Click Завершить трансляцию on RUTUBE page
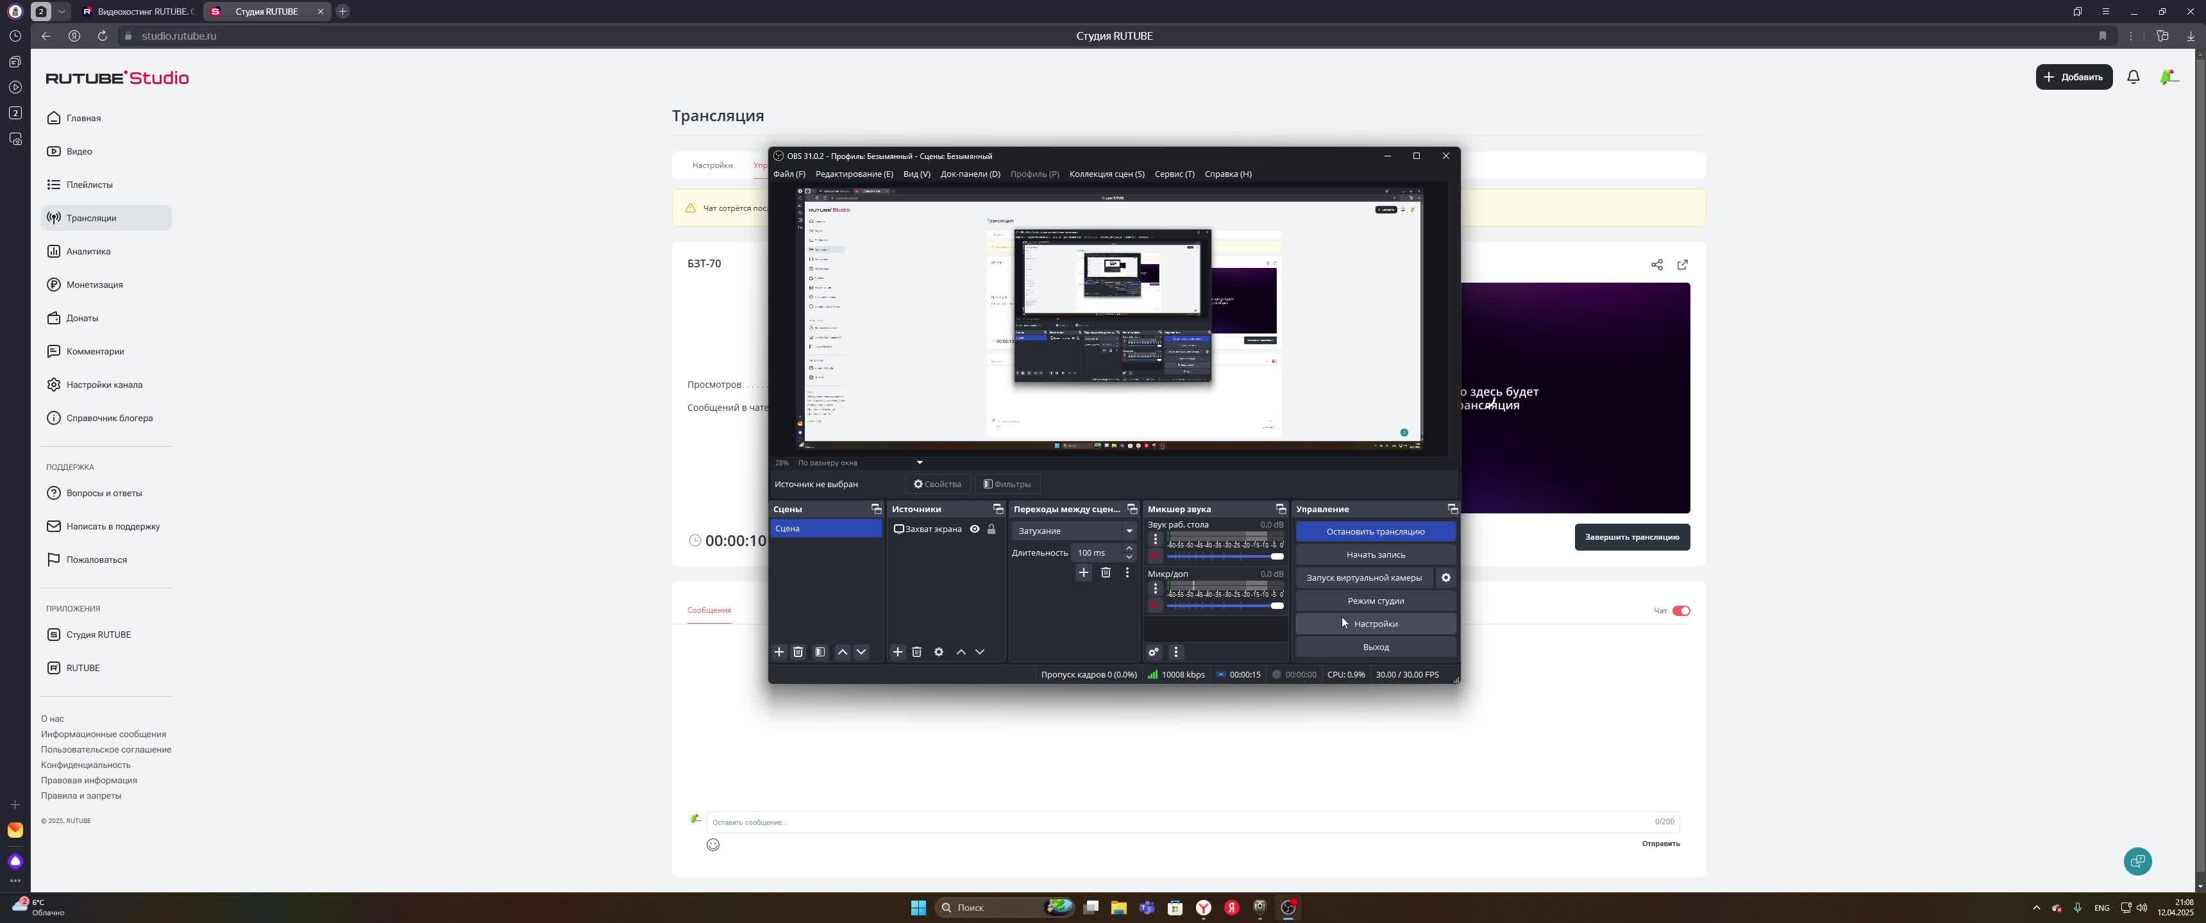This screenshot has width=2206, height=923. tap(1631, 538)
